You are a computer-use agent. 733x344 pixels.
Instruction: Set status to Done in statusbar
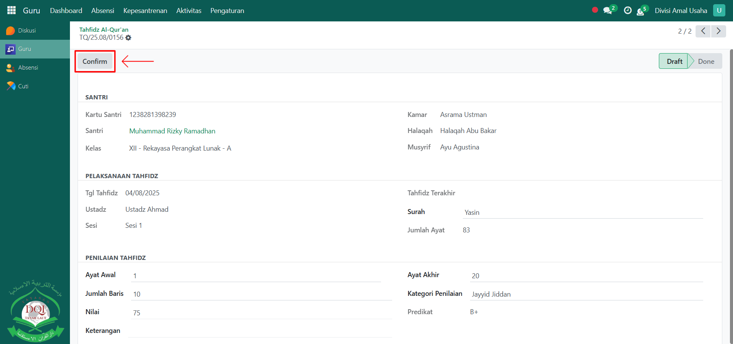pyautogui.click(x=705, y=62)
